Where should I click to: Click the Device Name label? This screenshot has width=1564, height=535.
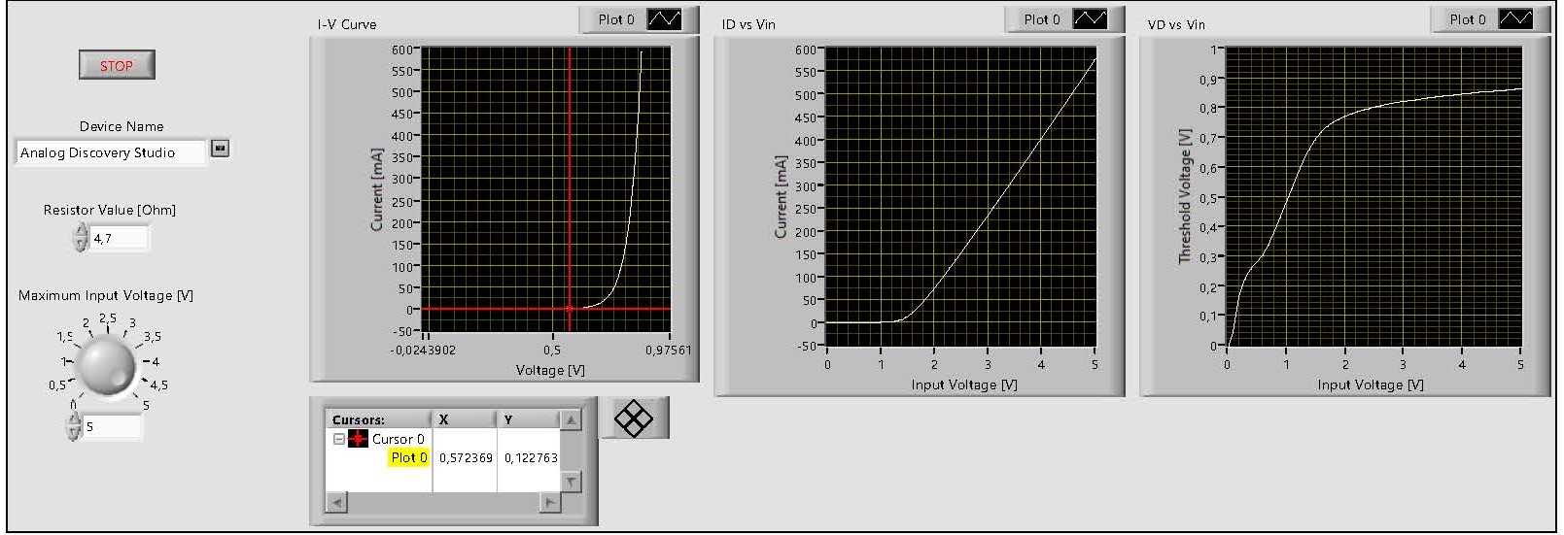point(122,126)
